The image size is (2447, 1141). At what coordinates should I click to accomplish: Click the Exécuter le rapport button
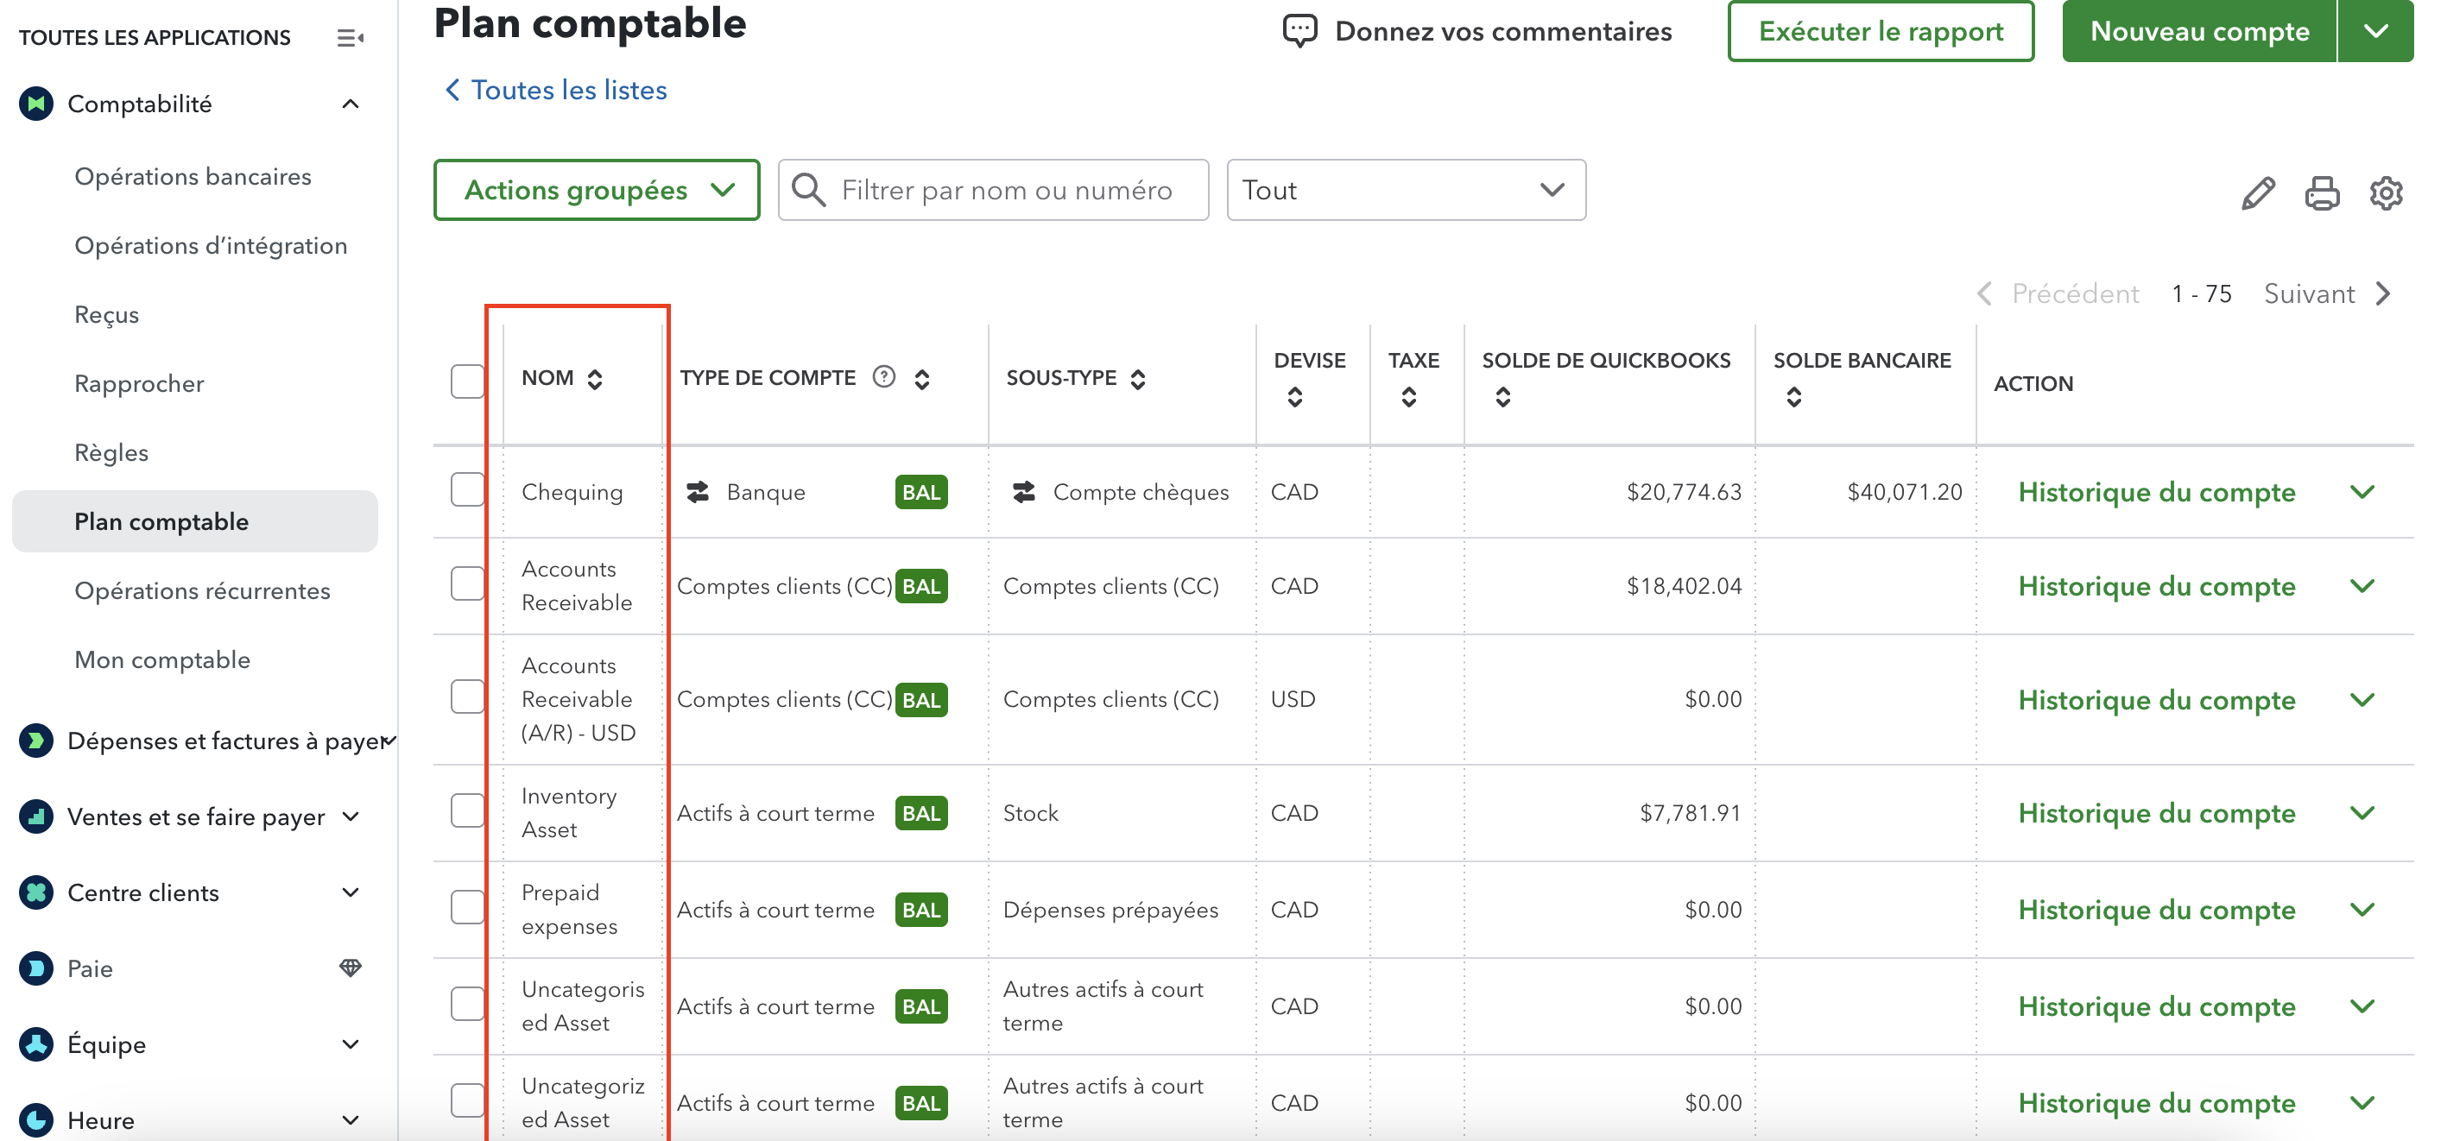[1880, 30]
